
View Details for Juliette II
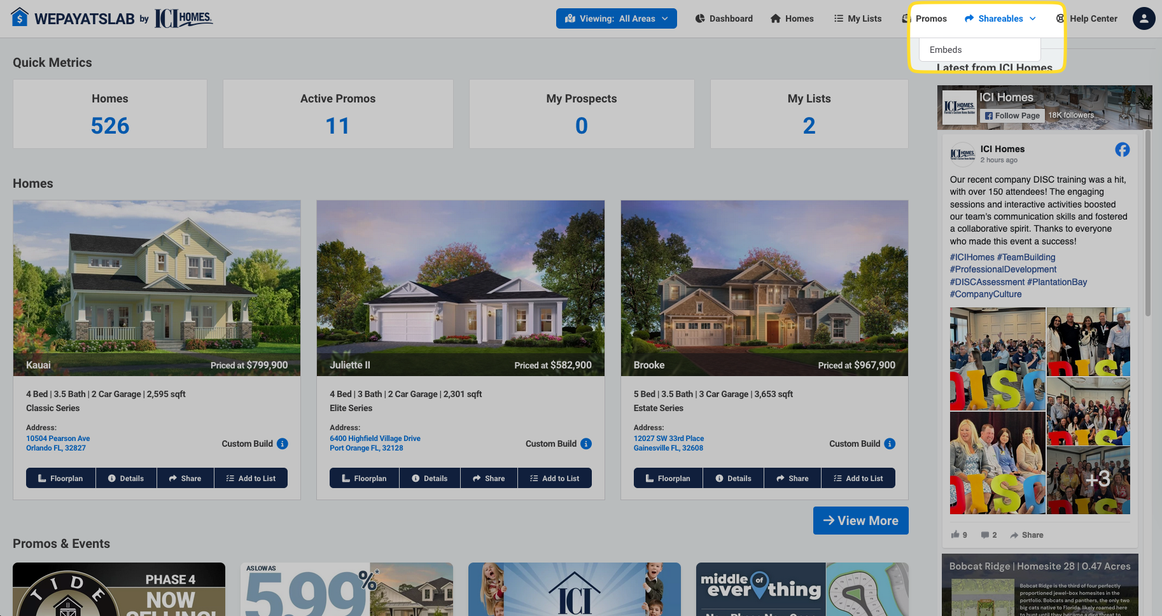[x=430, y=478]
